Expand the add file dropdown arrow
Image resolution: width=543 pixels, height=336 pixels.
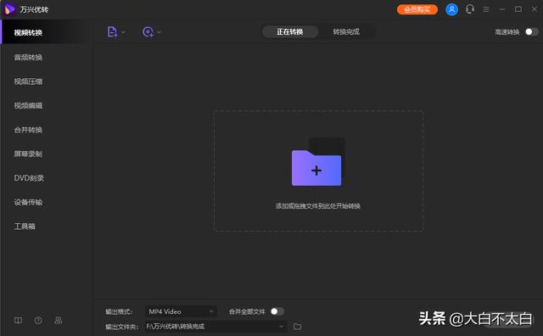coord(123,32)
